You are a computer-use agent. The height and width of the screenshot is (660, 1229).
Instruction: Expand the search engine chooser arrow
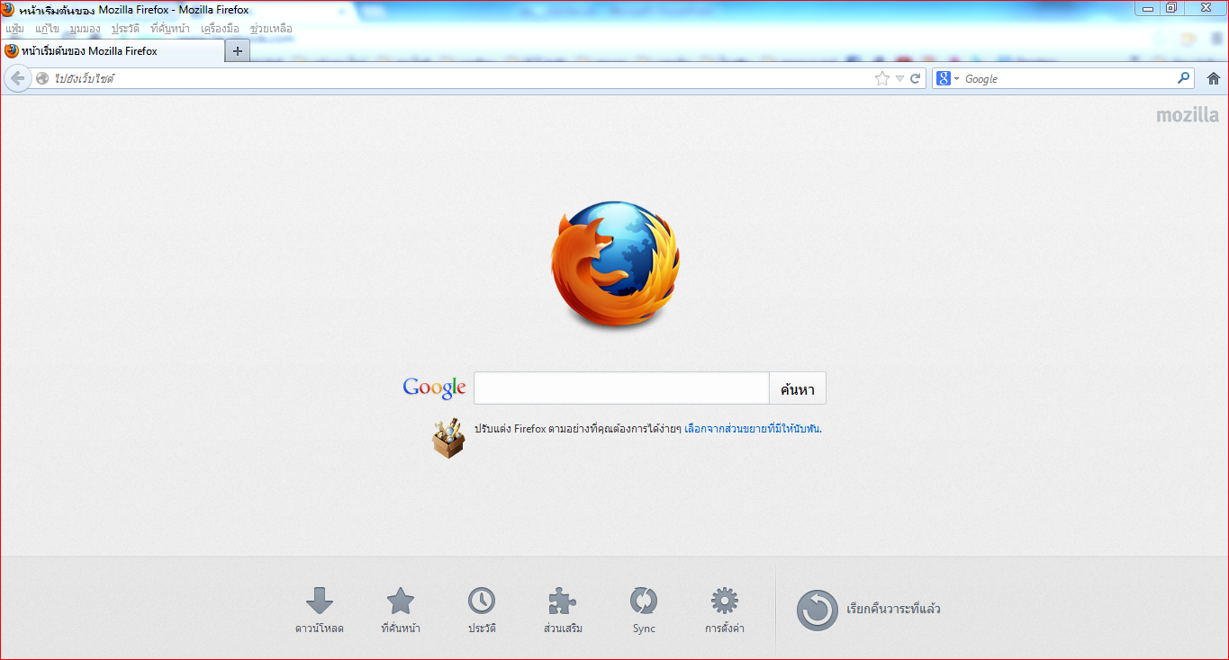956,79
